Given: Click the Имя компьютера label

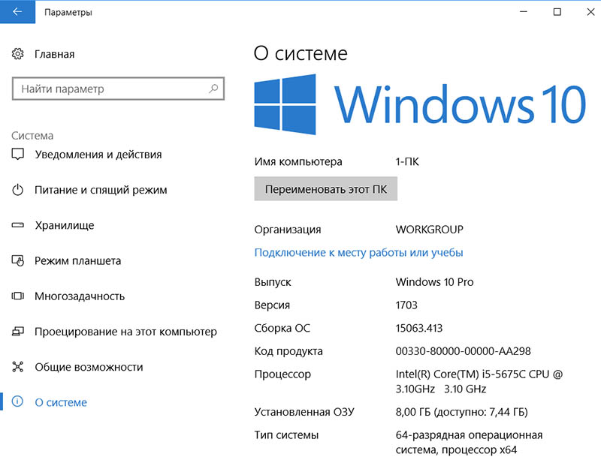Looking at the screenshot, I should pos(298,162).
